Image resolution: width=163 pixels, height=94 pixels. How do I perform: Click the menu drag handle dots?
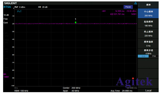[139, 5]
